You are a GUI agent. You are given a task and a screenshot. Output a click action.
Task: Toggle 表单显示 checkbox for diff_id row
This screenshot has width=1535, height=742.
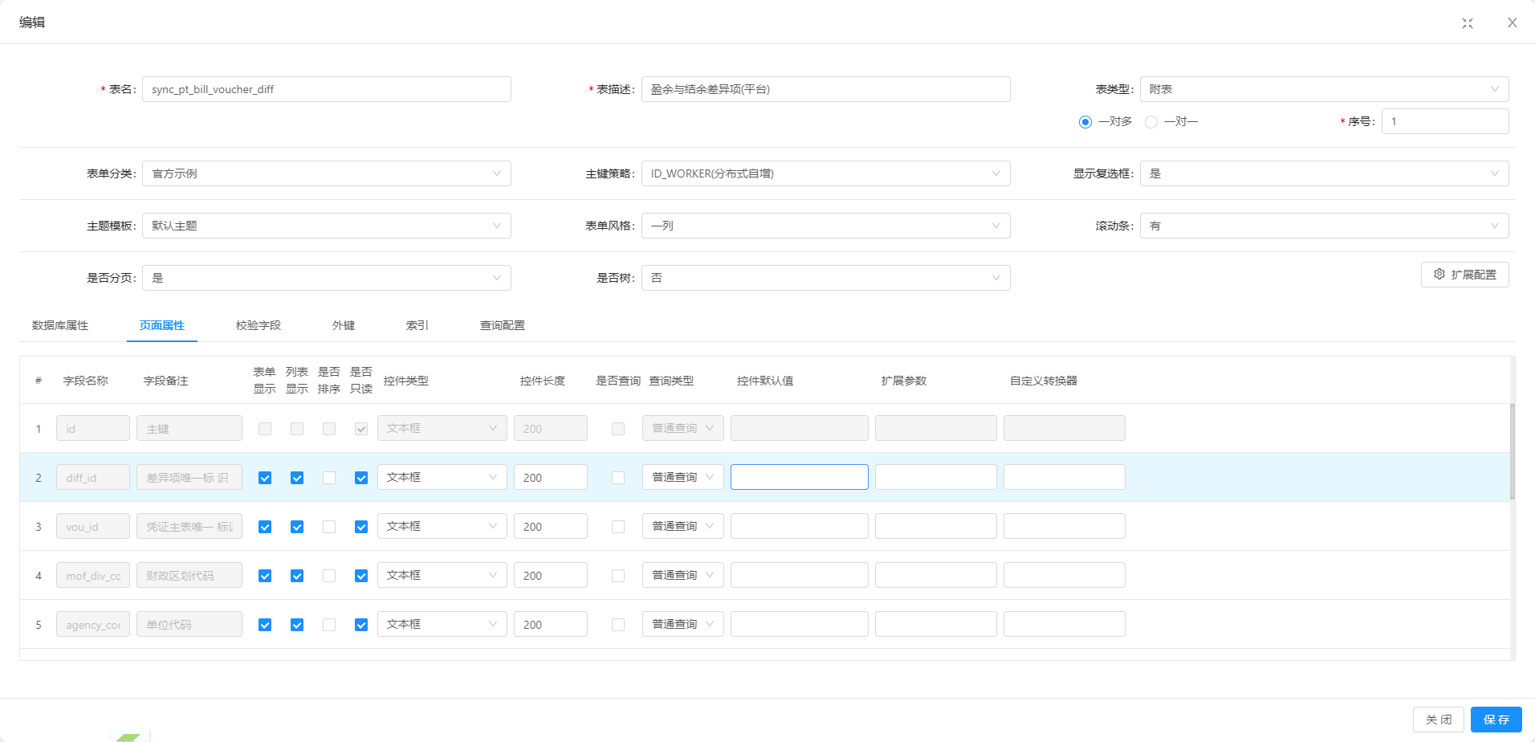pyautogui.click(x=265, y=478)
